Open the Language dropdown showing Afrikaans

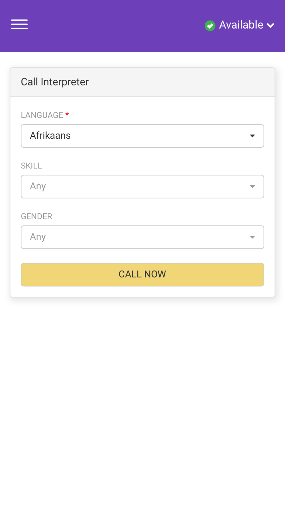(142, 136)
